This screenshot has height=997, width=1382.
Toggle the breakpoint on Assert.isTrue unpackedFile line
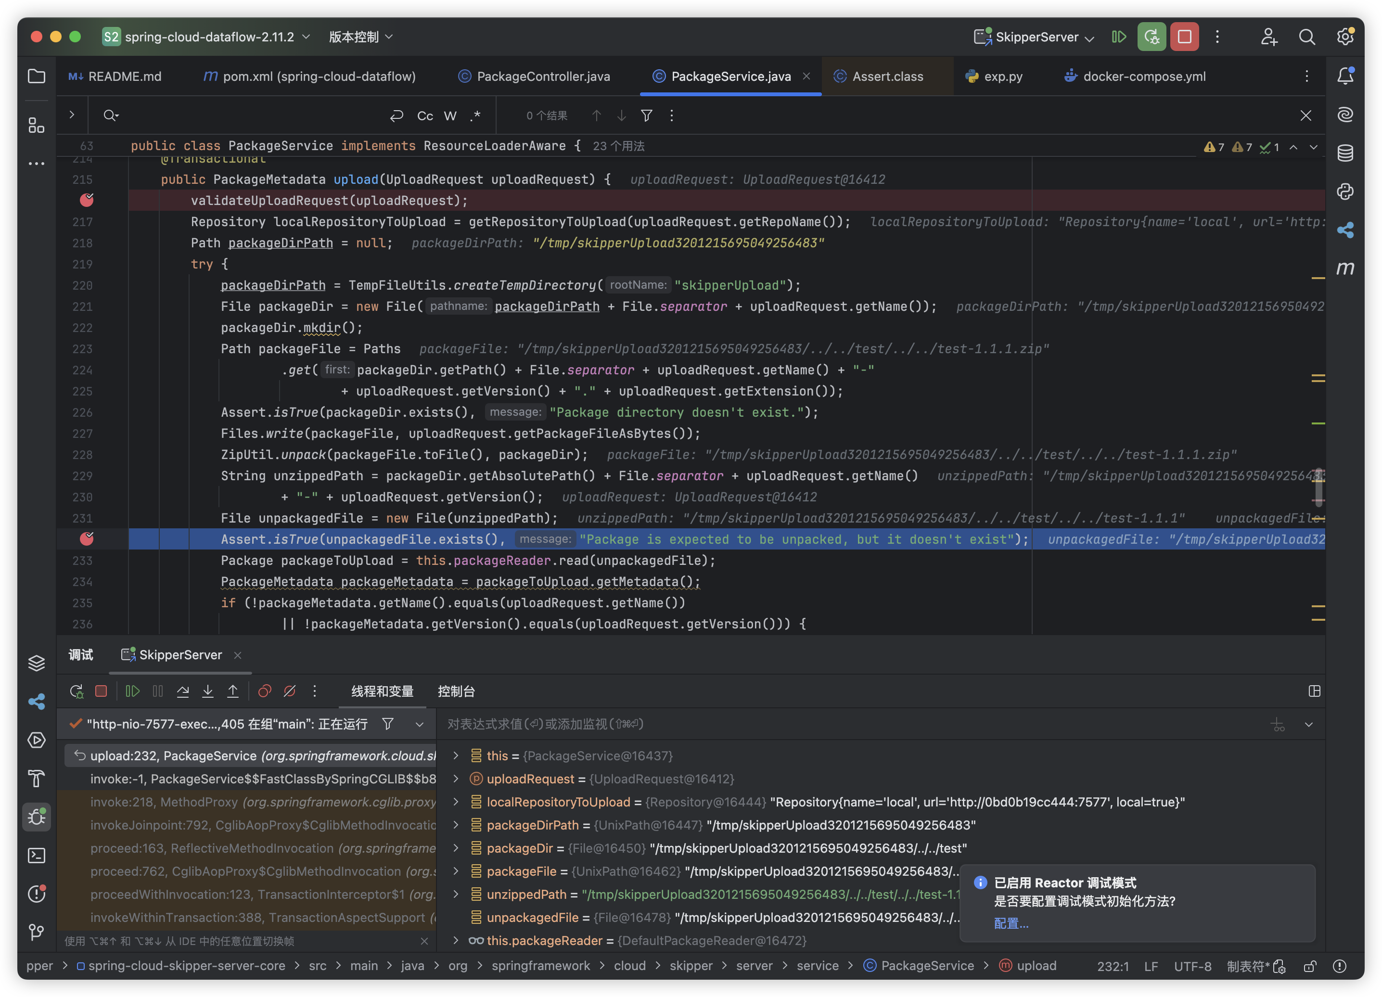[x=87, y=539]
